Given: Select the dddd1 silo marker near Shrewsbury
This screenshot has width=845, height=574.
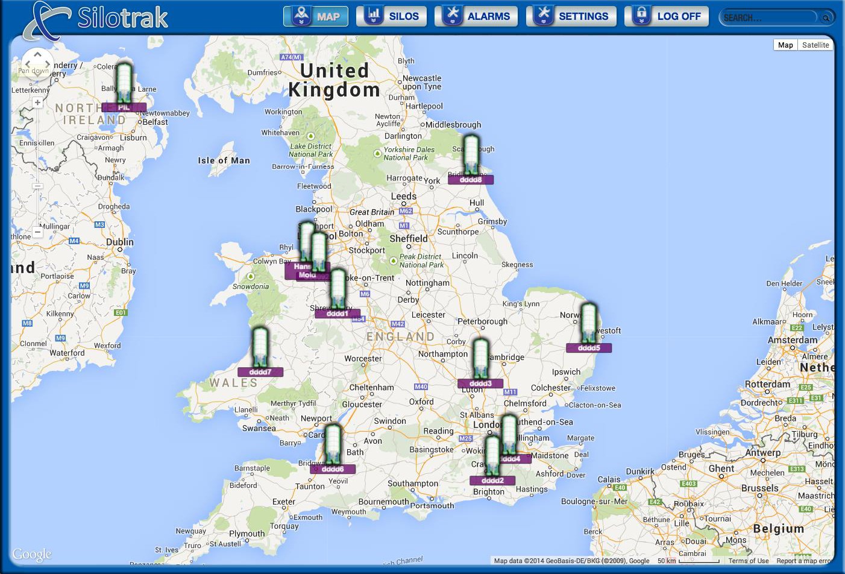Looking at the screenshot, I should [338, 291].
